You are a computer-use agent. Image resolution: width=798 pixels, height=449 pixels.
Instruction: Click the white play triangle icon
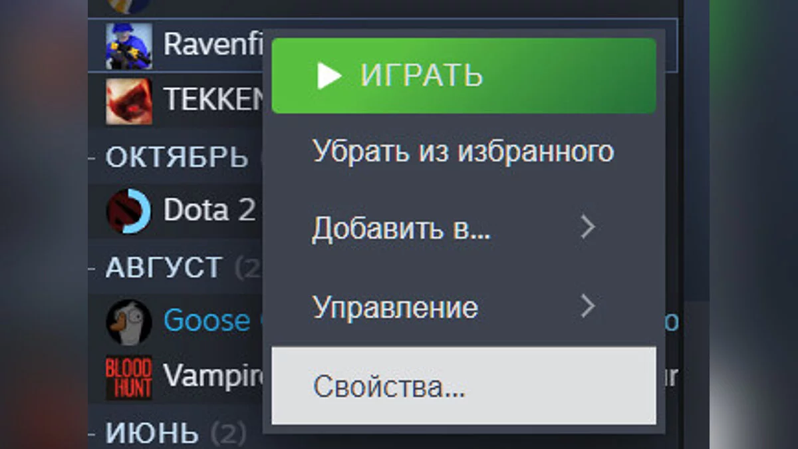click(329, 76)
